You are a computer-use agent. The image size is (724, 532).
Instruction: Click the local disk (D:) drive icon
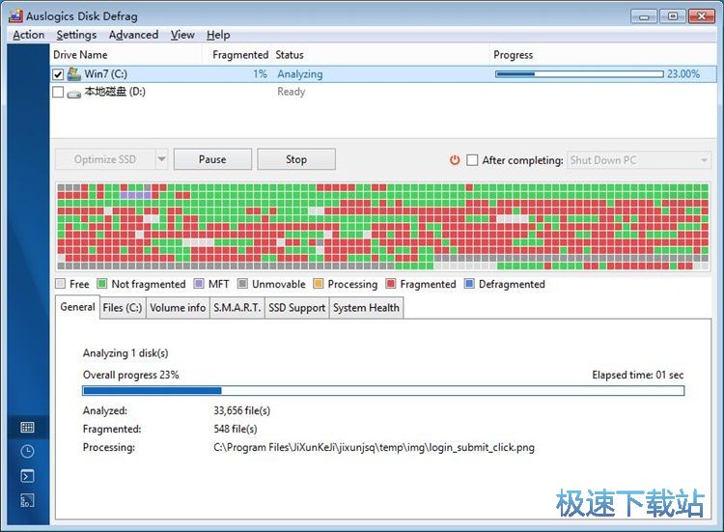click(73, 93)
